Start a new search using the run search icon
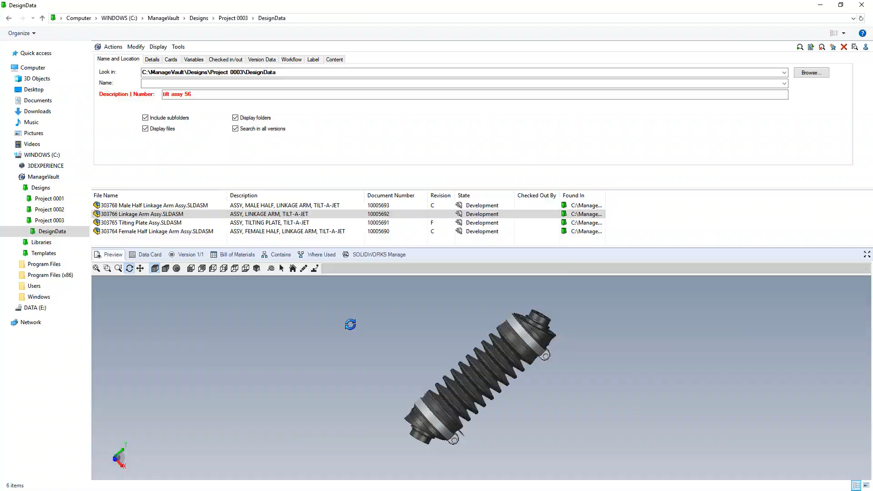873x491 pixels. pyautogui.click(x=800, y=47)
